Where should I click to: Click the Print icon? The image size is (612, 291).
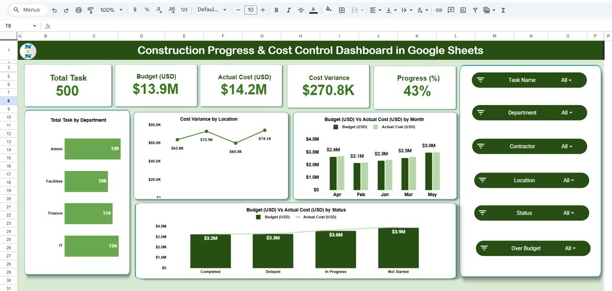pos(78,10)
